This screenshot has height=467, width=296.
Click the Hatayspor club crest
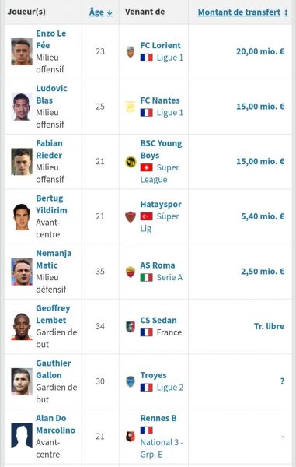[x=131, y=217]
